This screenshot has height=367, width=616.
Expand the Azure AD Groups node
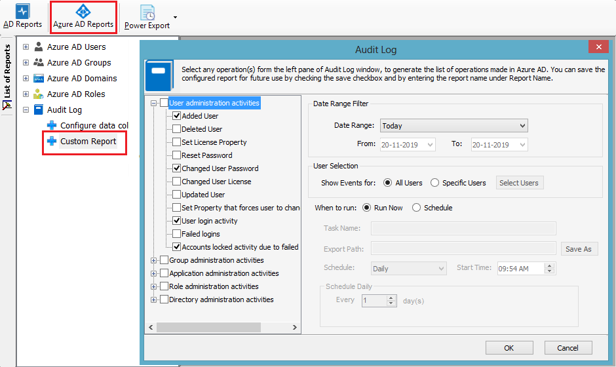click(x=26, y=62)
